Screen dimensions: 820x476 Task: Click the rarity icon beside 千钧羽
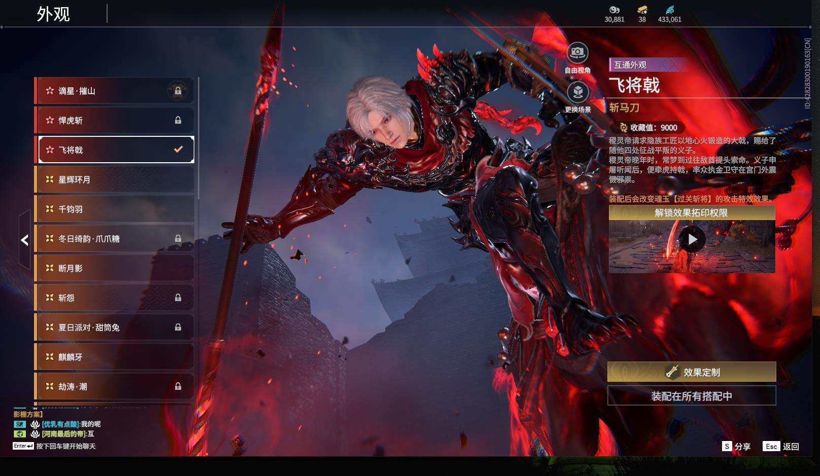(50, 209)
